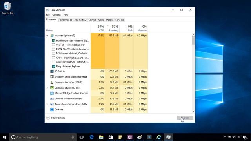Select 'Desktop Window Manager' row text
The height and width of the screenshot is (141, 251).
pos(68,99)
